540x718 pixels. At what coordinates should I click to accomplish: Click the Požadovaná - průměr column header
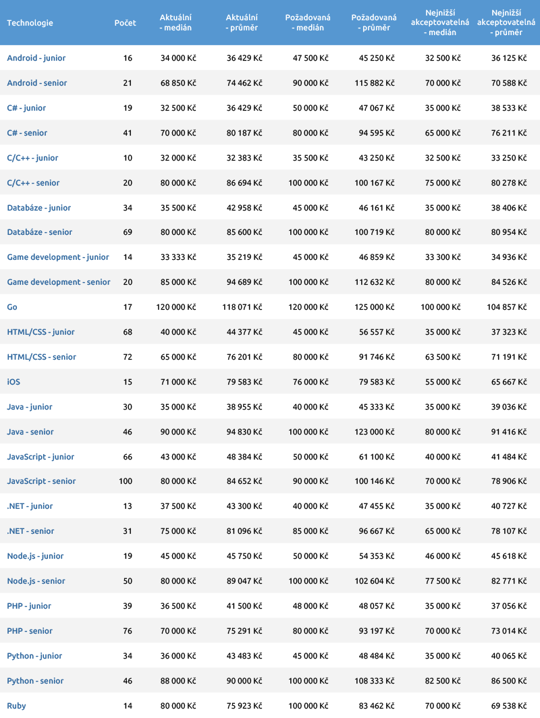pos(374,23)
